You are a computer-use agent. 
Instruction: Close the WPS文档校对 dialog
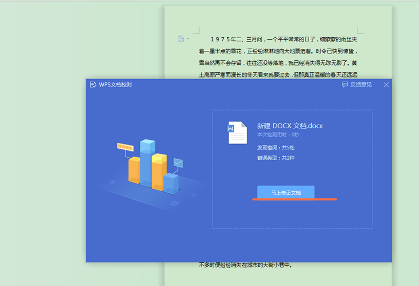(386, 84)
